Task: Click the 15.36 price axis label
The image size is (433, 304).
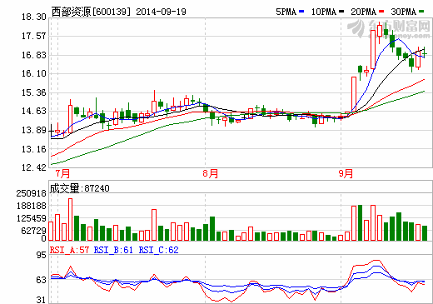Action: 34,92
